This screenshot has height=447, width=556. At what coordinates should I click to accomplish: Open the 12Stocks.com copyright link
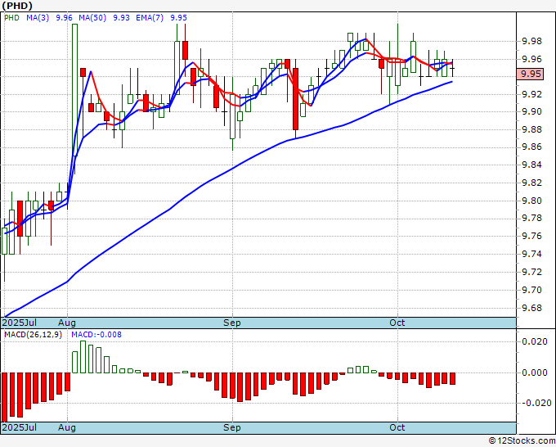pos(522,441)
